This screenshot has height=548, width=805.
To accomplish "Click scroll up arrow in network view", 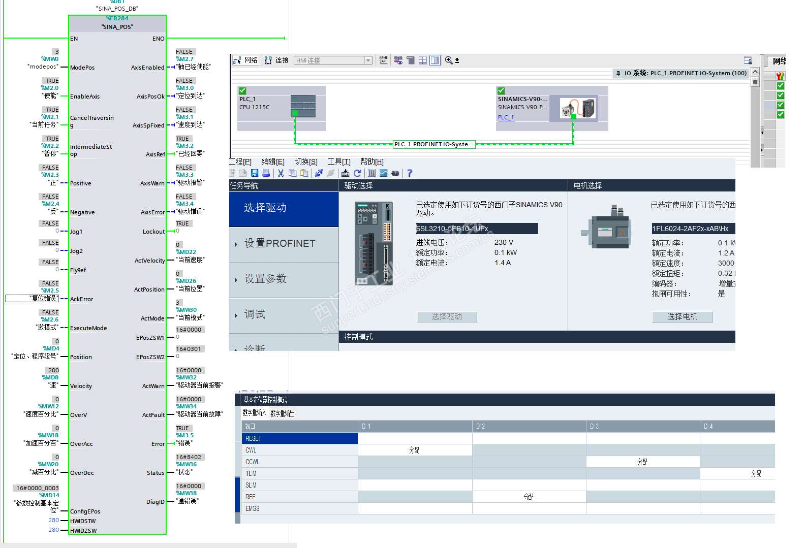I will [x=755, y=72].
